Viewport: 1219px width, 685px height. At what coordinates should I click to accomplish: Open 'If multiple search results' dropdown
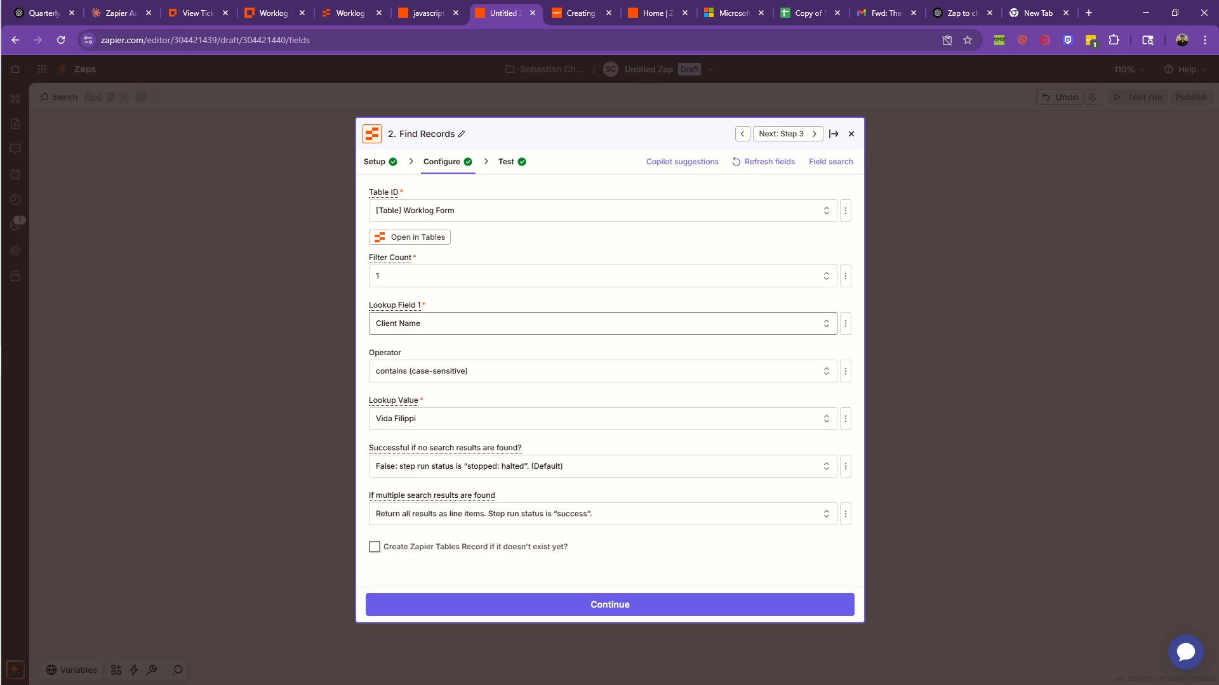pos(603,514)
